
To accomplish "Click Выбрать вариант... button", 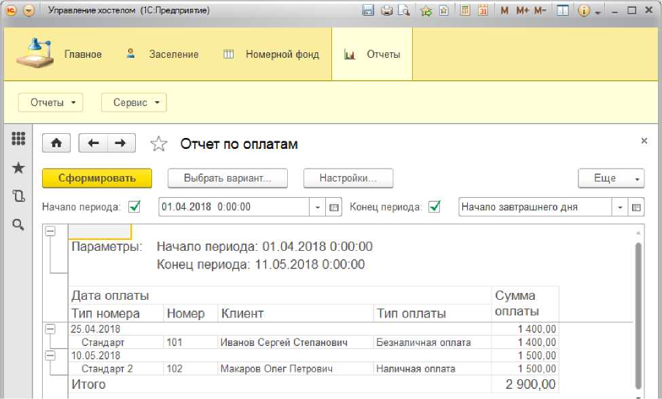I will pyautogui.click(x=227, y=178).
